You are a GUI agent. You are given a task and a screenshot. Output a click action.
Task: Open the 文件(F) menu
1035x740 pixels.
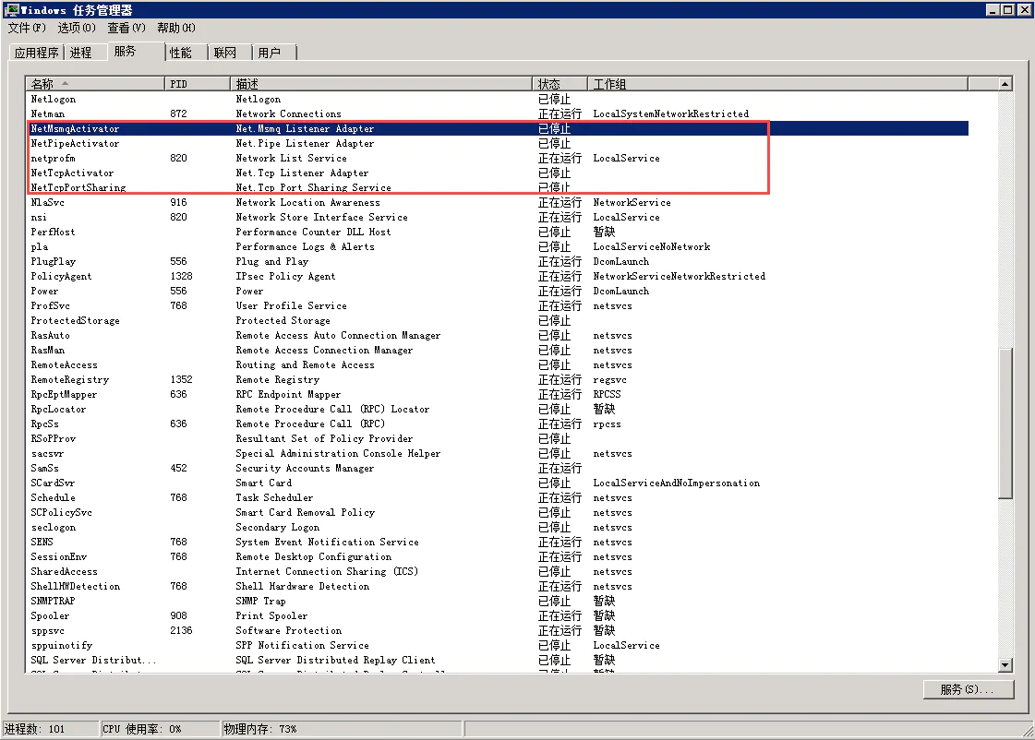click(x=27, y=28)
